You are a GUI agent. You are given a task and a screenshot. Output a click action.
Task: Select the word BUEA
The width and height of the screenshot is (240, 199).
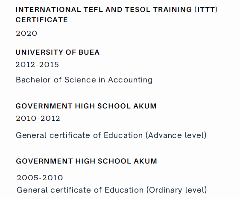(x=89, y=52)
